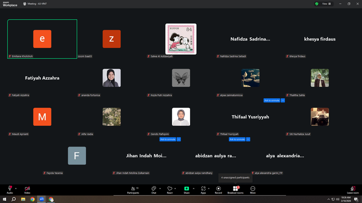Open the React emoji menu
Screen dimensions: 362x203
(170, 190)
